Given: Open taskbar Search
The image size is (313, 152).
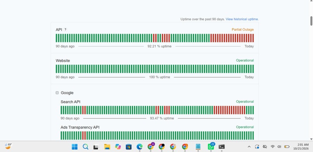Looking at the screenshot, I should (86, 147).
